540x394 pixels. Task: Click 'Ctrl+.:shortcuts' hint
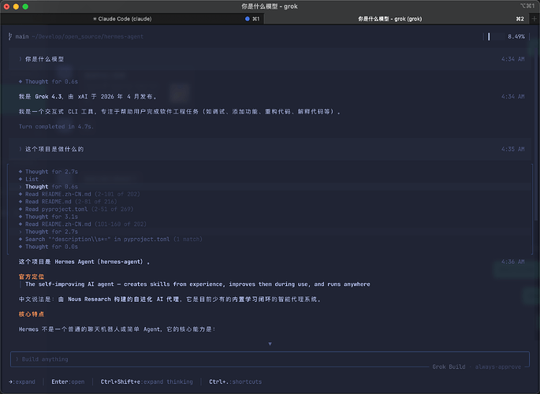click(236, 382)
